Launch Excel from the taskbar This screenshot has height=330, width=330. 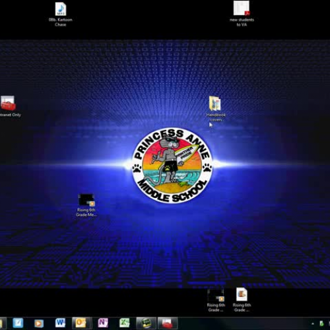tap(124, 323)
